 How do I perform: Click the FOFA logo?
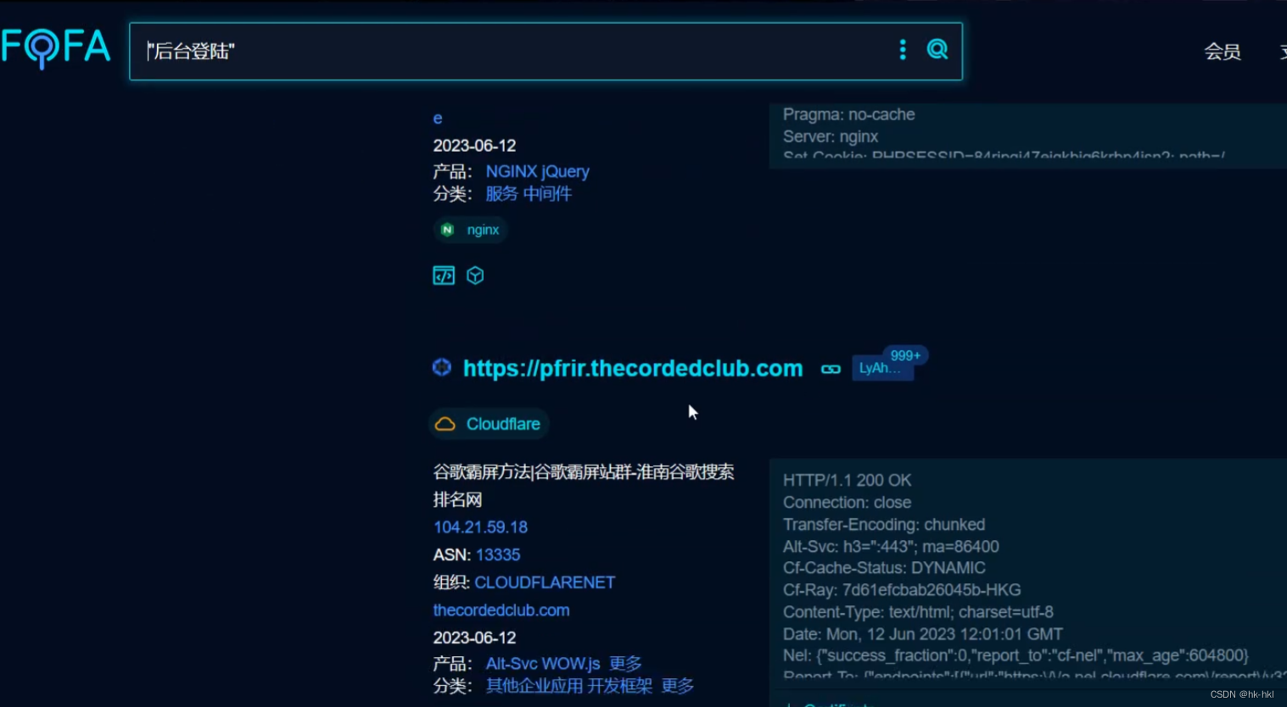coord(56,48)
